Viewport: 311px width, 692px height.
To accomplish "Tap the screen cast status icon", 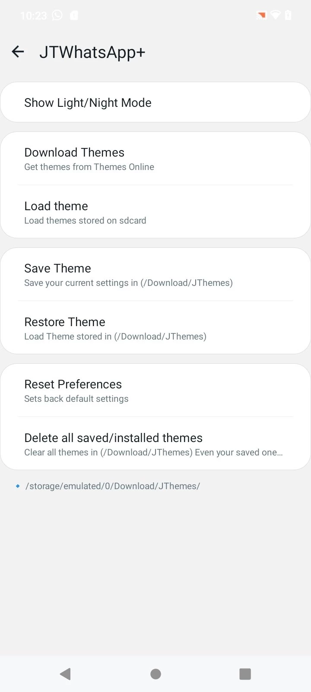I will tap(261, 16).
